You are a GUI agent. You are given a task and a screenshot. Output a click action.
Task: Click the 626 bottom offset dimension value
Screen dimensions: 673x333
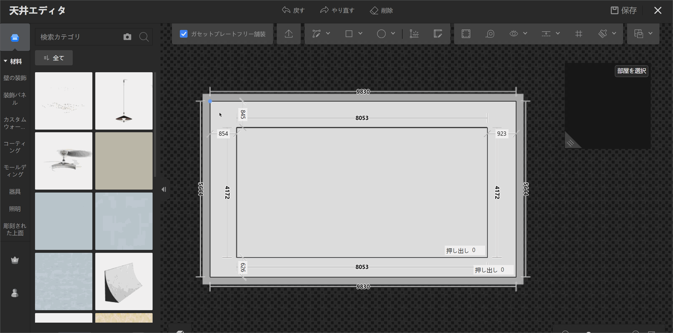tap(243, 267)
